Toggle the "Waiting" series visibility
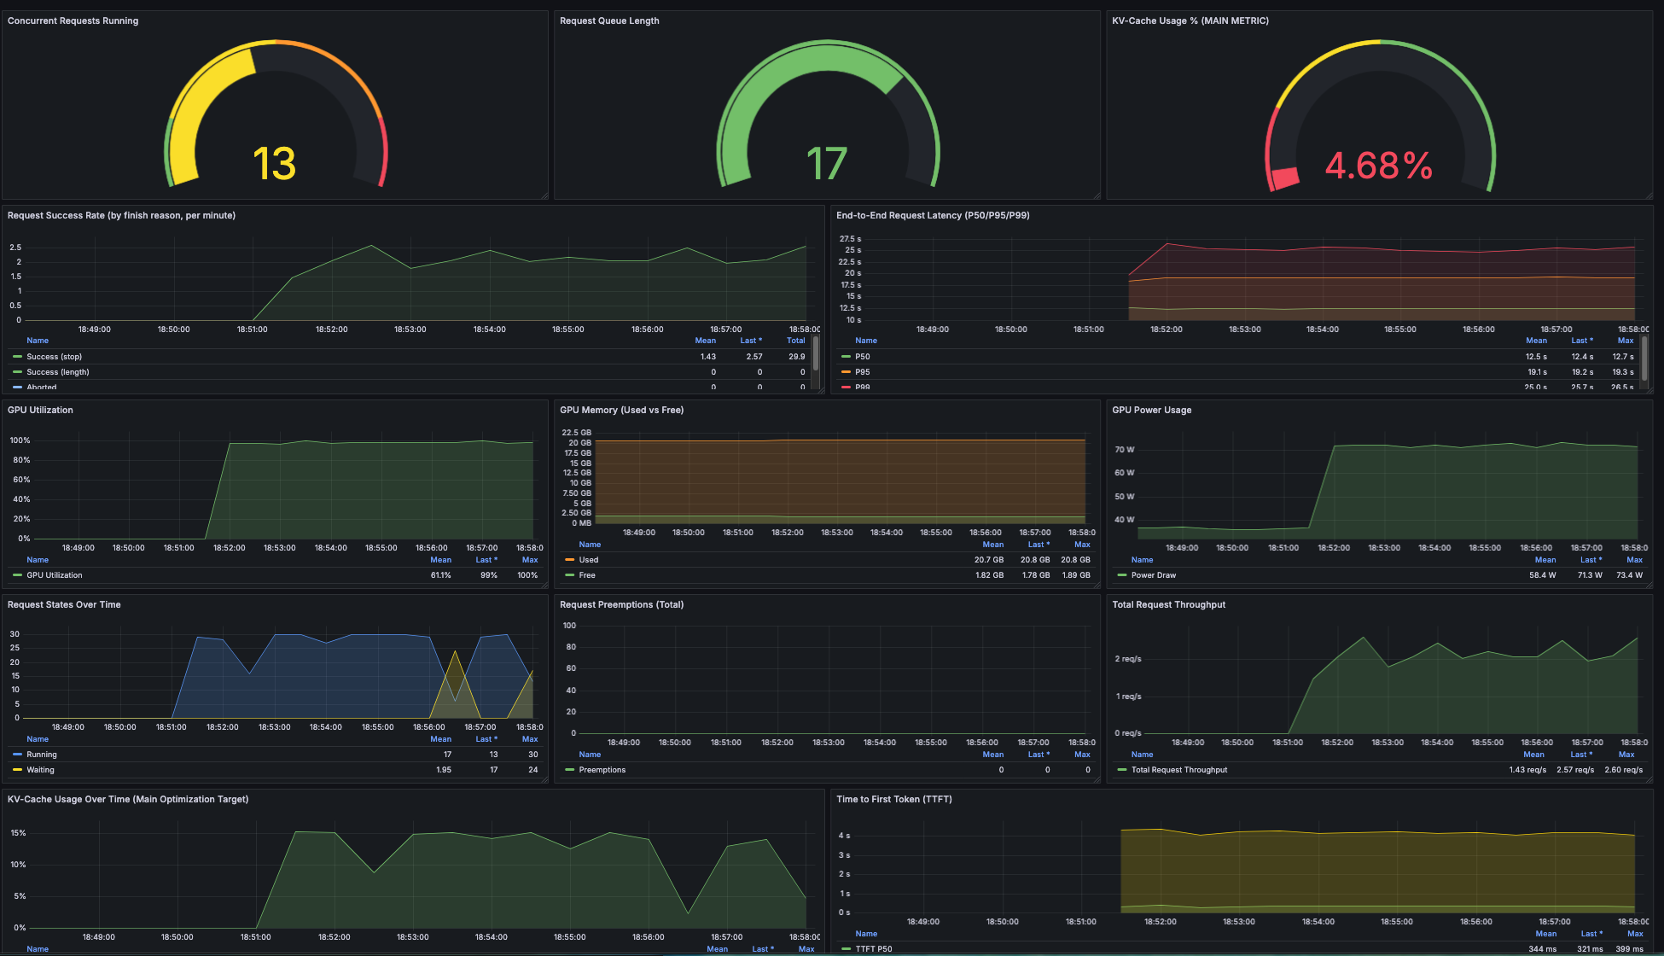 click(x=40, y=769)
